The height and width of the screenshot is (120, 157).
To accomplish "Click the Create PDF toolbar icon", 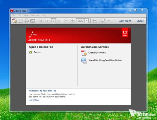I will click(x=14, y=21).
